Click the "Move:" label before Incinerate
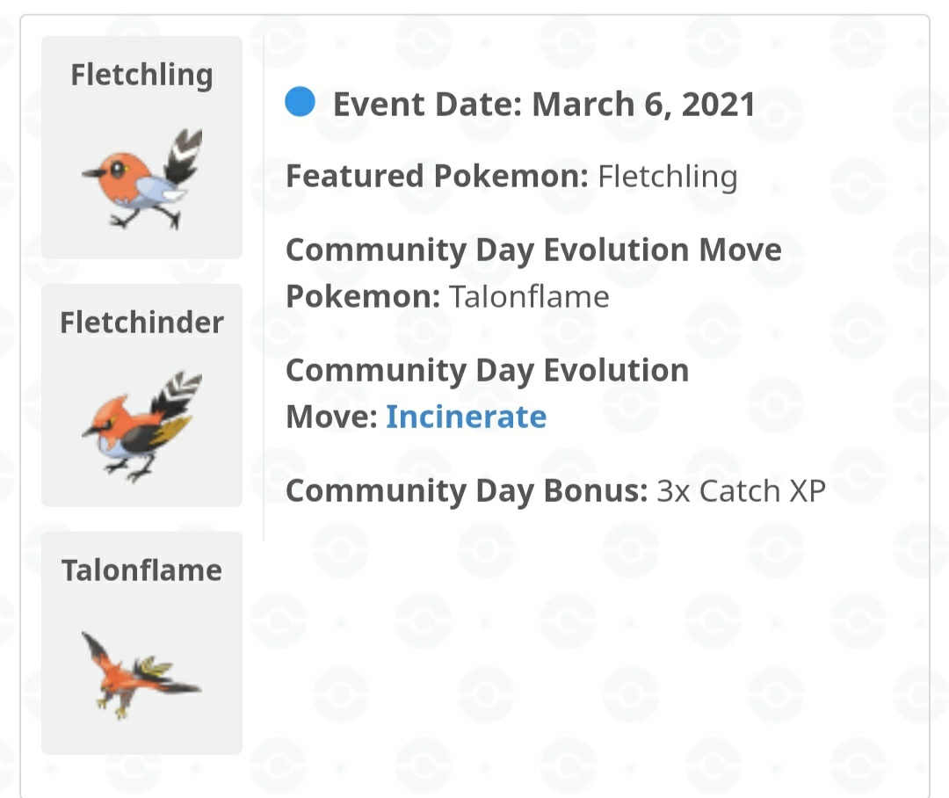The width and height of the screenshot is (949, 798). 332,416
